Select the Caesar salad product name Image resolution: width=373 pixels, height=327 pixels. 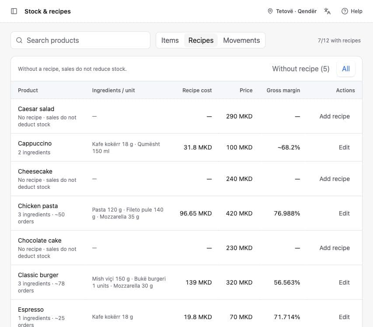36,109
